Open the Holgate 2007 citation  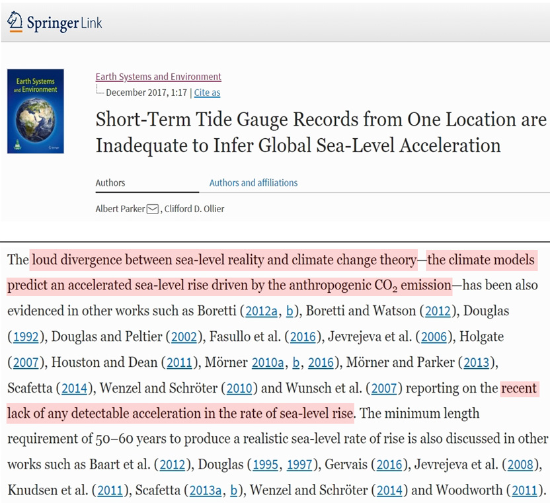pos(26,362)
